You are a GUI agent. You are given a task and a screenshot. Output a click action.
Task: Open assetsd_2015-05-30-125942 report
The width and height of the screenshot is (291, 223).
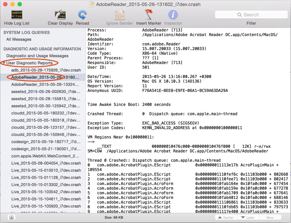[46, 106]
